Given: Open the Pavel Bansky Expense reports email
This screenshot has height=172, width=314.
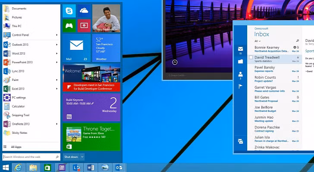Looking at the screenshot, I should pos(275,69).
